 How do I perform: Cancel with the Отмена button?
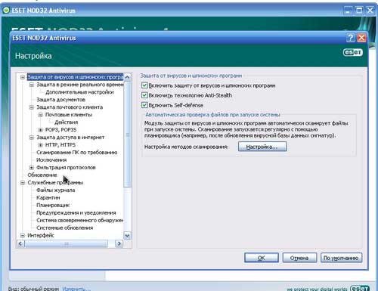tap(299, 258)
